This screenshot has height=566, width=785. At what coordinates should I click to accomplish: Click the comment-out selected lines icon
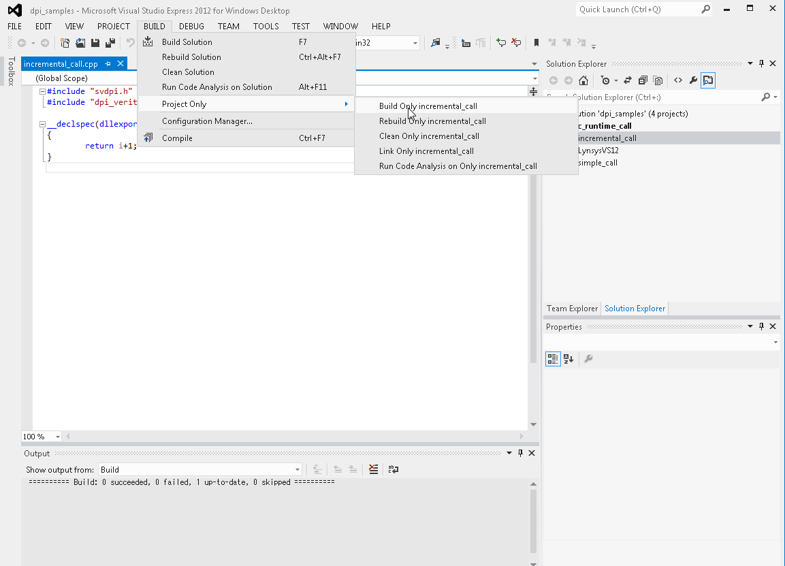[501, 43]
